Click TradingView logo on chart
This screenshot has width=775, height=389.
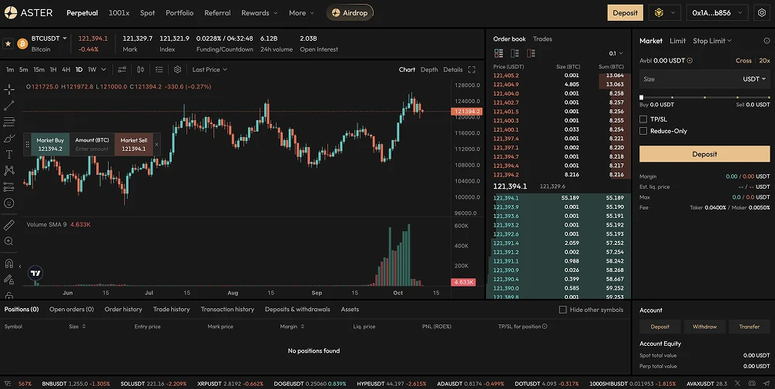coord(35,273)
